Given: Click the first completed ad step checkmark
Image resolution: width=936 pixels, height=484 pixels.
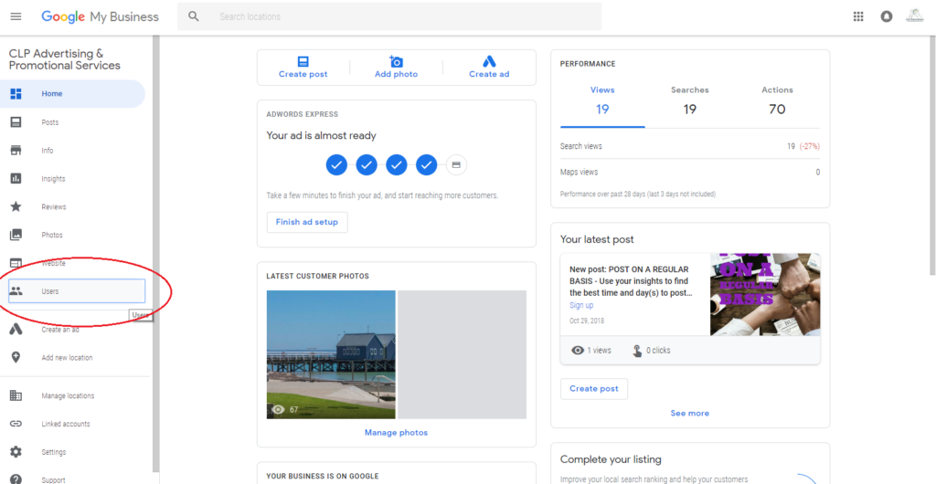Looking at the screenshot, I should [336, 164].
